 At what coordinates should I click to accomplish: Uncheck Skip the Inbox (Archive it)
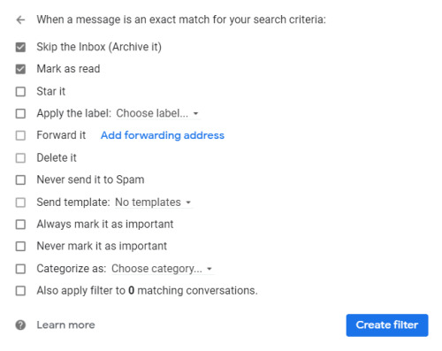point(20,47)
